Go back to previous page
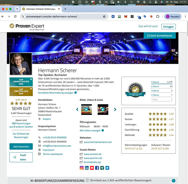Screen dimensions: 188x184 click(x=3, y=17)
